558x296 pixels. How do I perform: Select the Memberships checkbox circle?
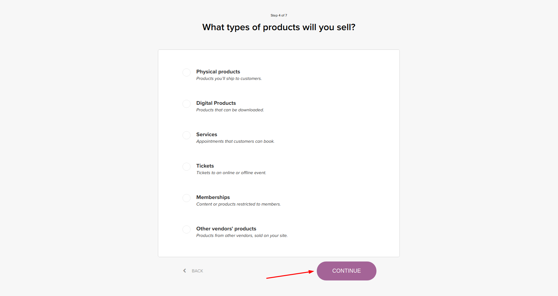tap(187, 198)
